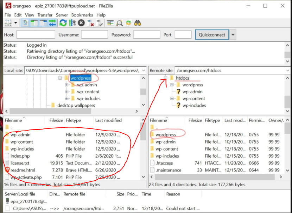Viewport: 292px width, 213px height.
Task: Select wp-admin in the remote directory tree
Action: point(192,92)
